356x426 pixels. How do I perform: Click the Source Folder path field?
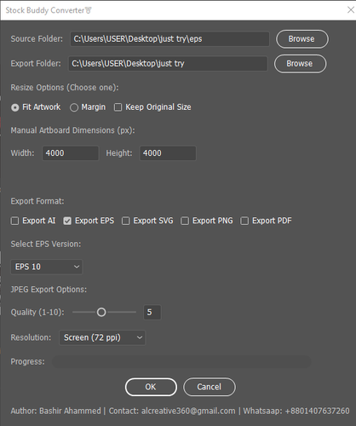click(x=169, y=39)
